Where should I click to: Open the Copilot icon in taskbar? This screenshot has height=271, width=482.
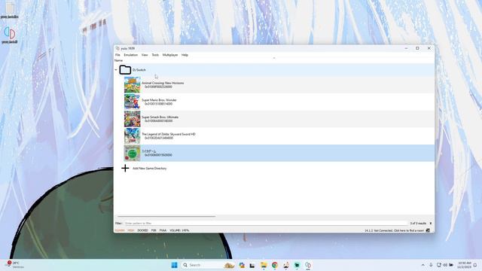(x=242, y=265)
